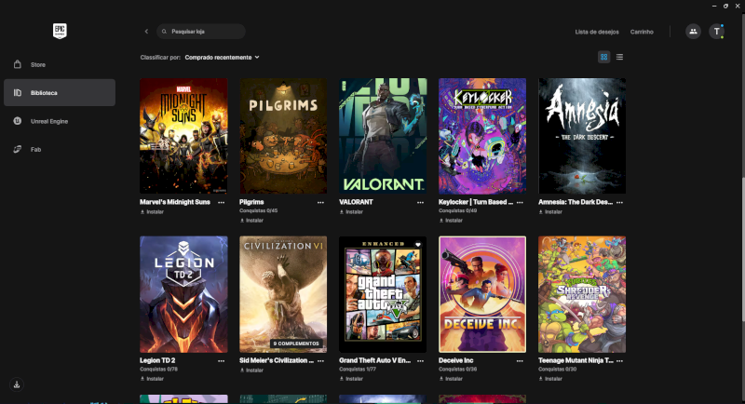Open options menu for Amnesia

[619, 202]
